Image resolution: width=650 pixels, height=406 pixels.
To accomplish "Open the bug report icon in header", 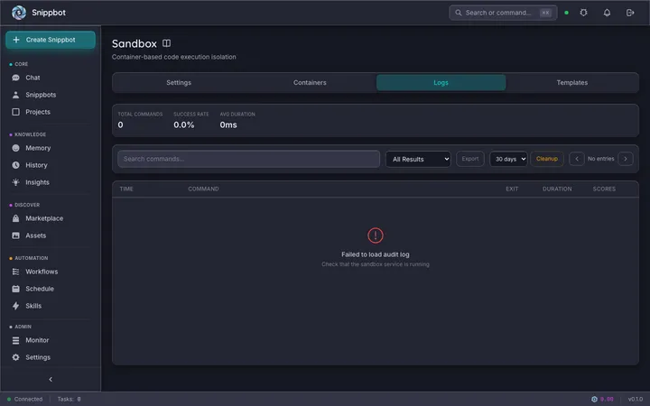I will pos(583,13).
